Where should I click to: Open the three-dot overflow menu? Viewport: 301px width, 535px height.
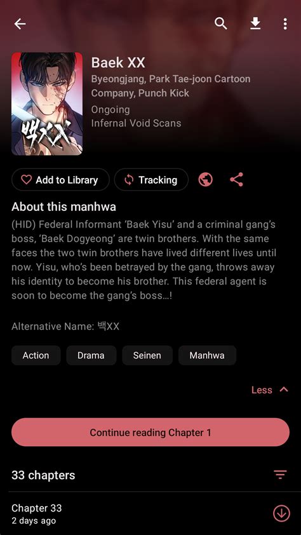(285, 24)
